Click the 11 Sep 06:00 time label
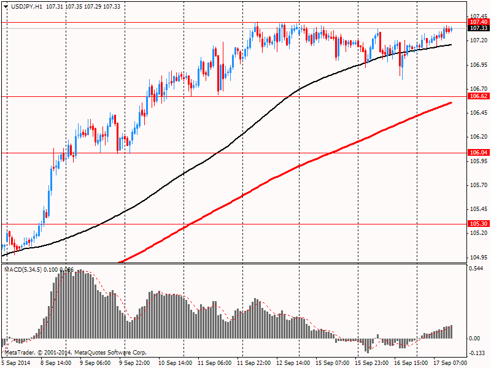 214,362
